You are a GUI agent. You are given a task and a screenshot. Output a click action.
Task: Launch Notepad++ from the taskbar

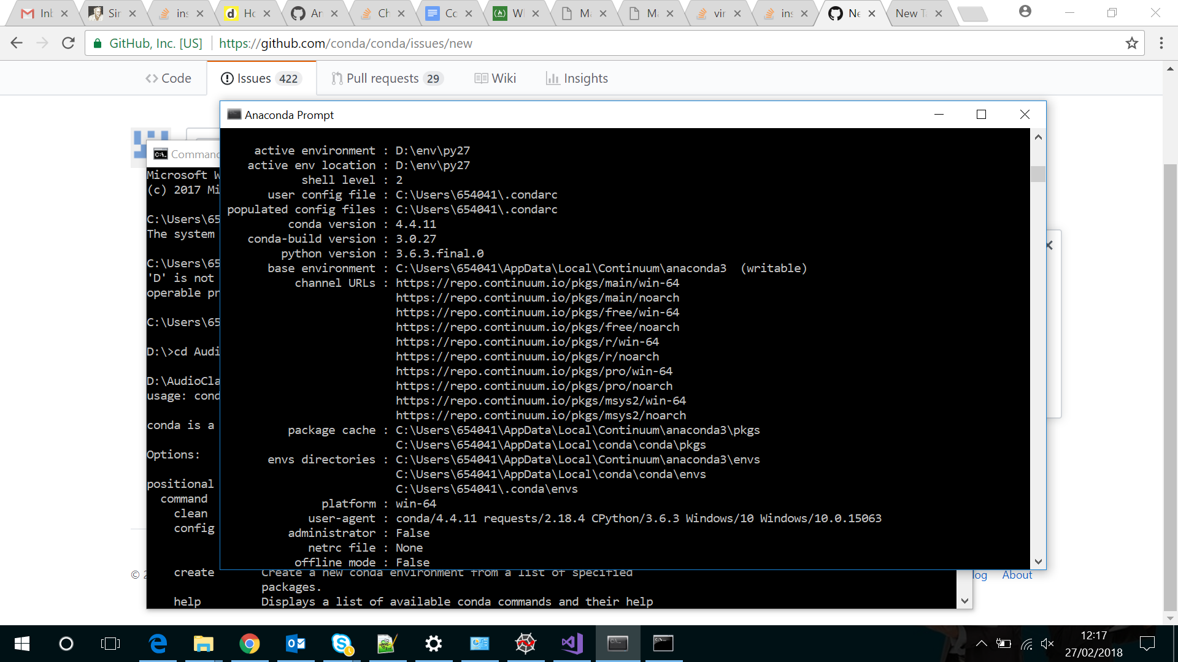click(x=388, y=644)
